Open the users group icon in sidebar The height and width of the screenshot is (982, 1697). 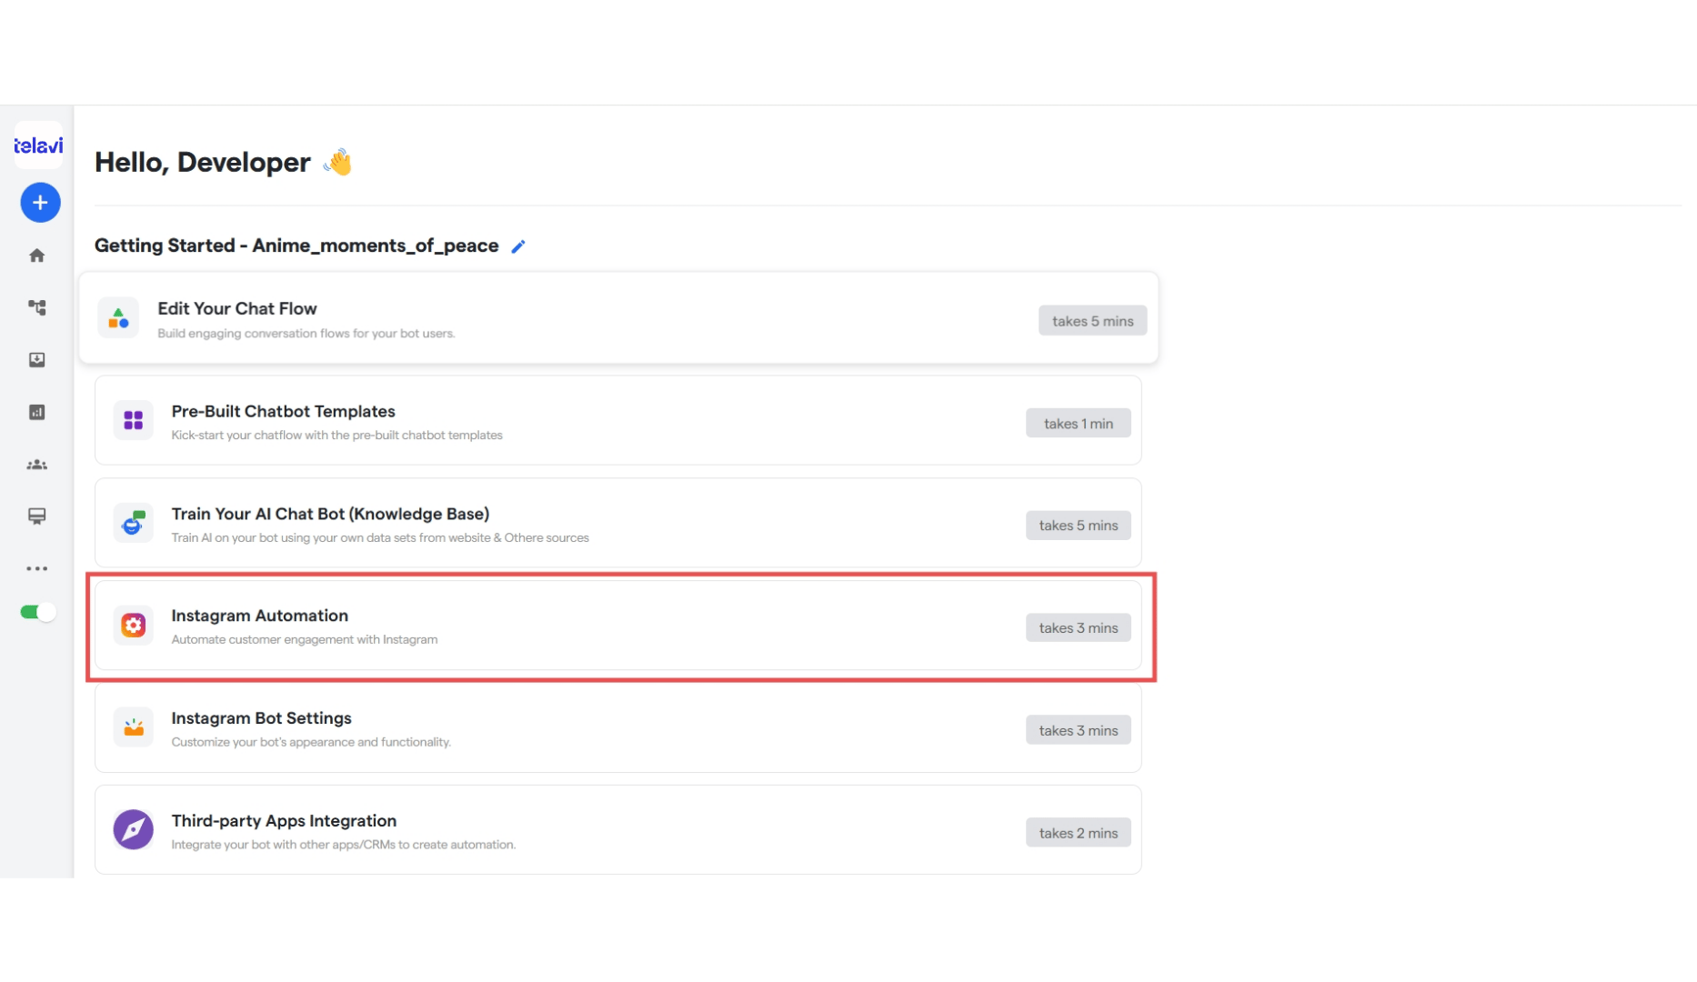pyautogui.click(x=37, y=465)
